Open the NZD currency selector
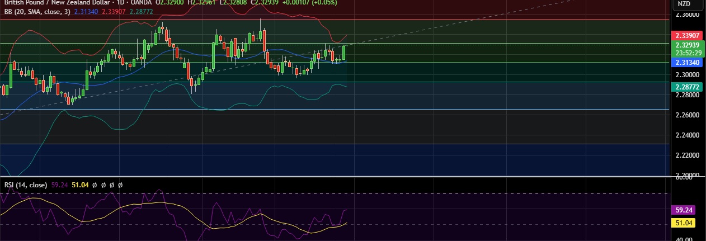706x241 pixels. click(684, 3)
